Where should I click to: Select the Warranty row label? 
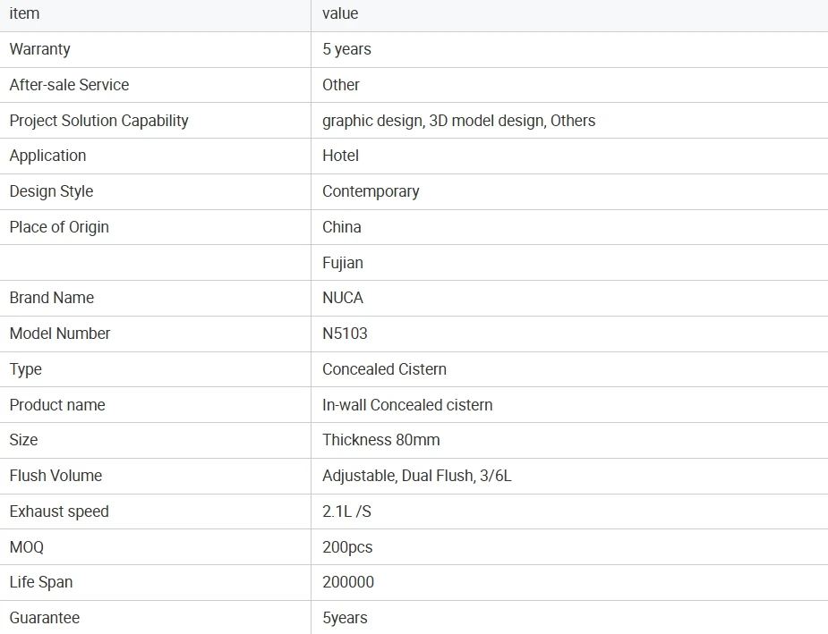[x=39, y=49]
